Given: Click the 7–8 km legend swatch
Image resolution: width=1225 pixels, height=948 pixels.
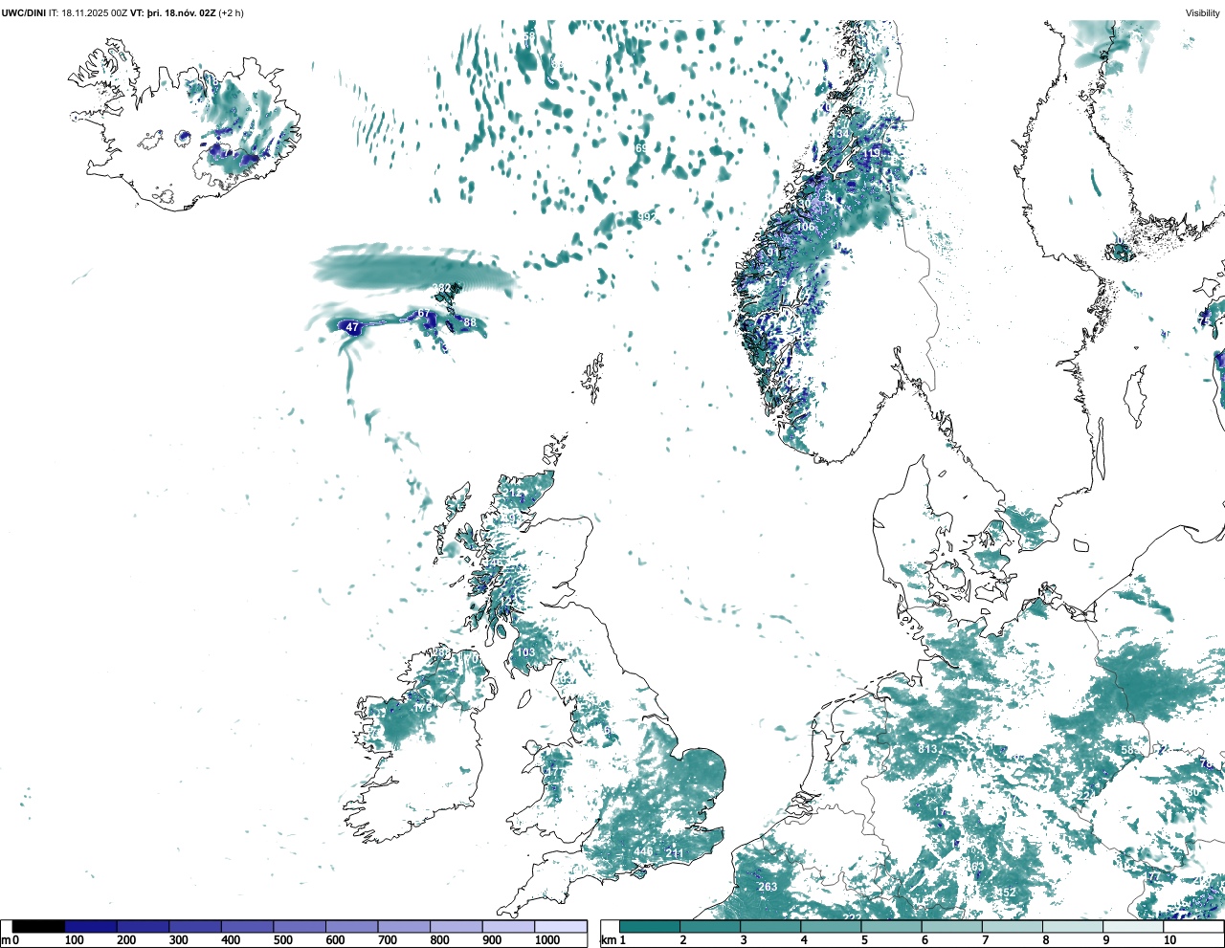Looking at the screenshot, I should tap(1012, 926).
